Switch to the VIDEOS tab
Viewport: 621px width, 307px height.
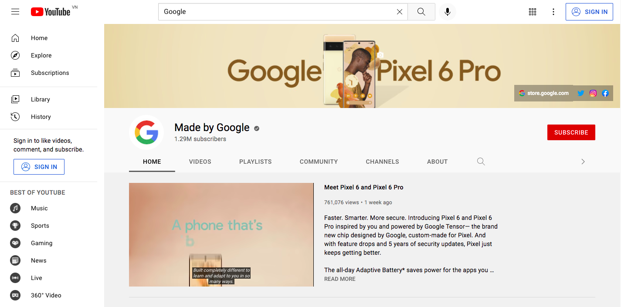click(x=200, y=162)
